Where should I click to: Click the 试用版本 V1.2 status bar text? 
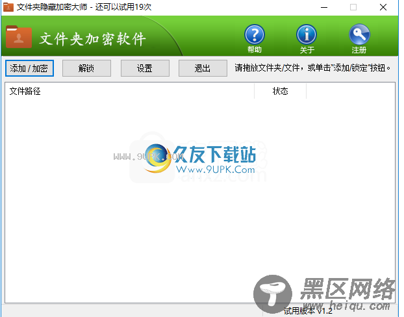(308, 311)
